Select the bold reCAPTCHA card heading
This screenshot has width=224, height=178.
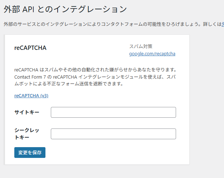coord(30,48)
